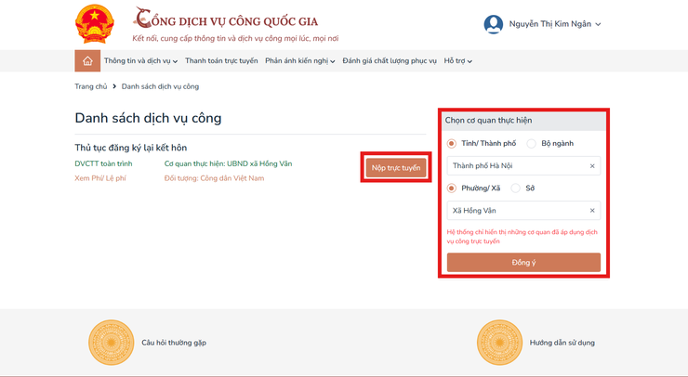The image size is (688, 377).
Task: Click the national emblem logo
Action: (x=94, y=23)
